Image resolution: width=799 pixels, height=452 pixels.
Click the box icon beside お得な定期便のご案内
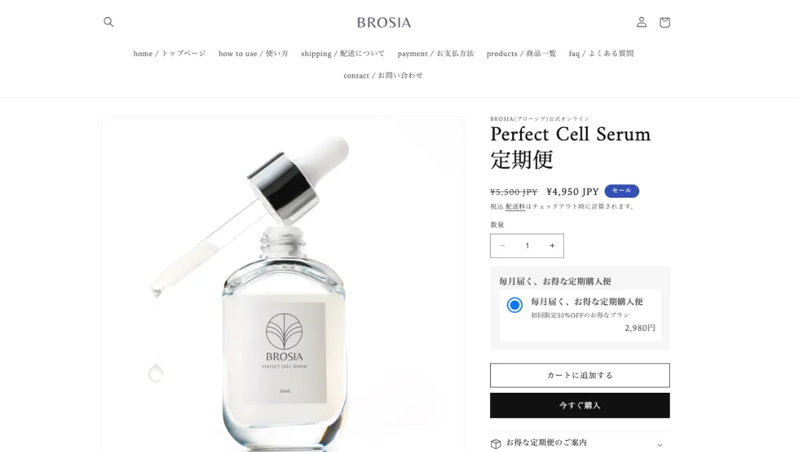(495, 443)
